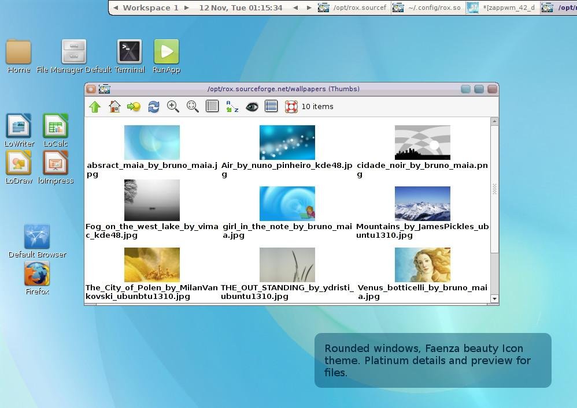Click the auto-size magnifier icon
The image size is (577, 408).
193,107
